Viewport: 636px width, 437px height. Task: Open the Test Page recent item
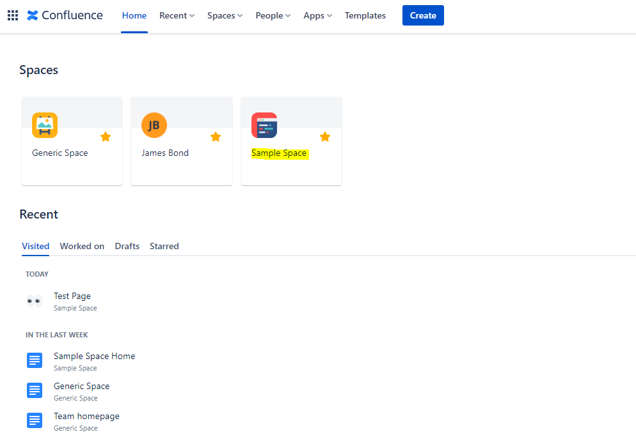pos(72,296)
